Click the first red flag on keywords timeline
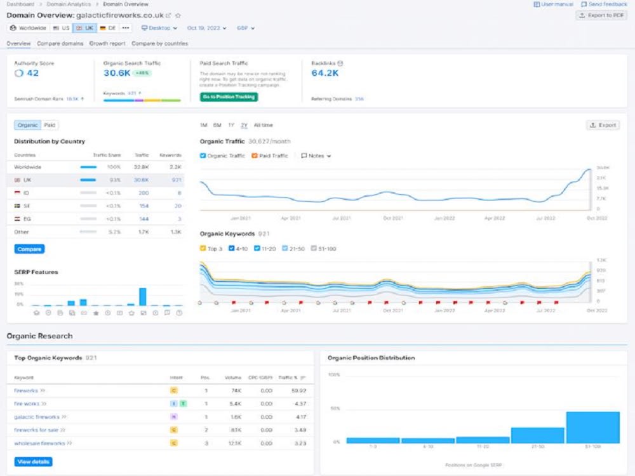635x476 pixels. pos(234,303)
